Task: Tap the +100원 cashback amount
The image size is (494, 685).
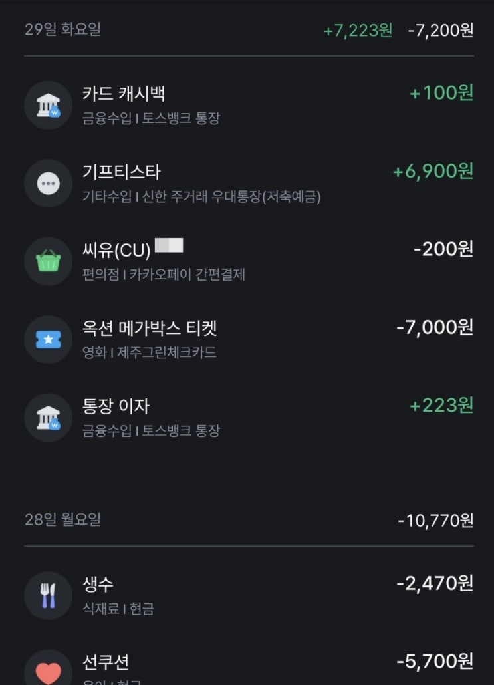Action: point(441,93)
